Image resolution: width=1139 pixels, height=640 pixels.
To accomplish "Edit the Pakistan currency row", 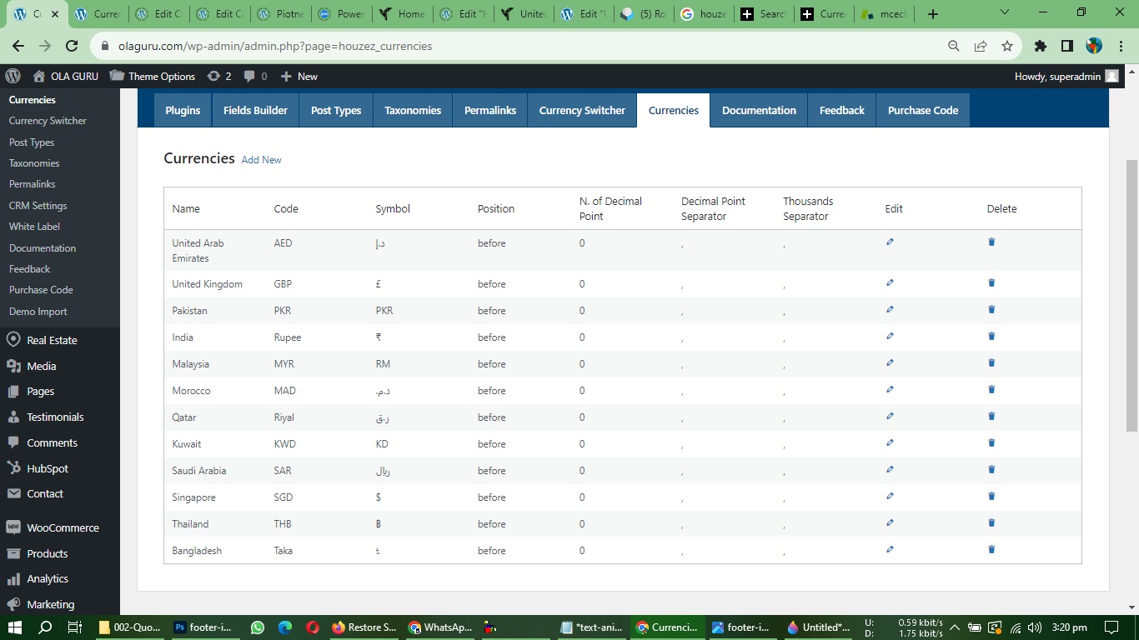I will 890,309.
